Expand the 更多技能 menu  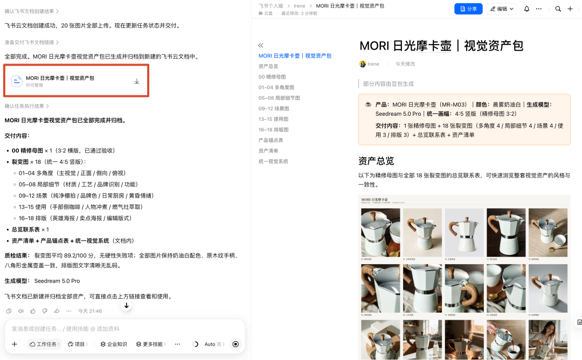pyautogui.click(x=151, y=344)
